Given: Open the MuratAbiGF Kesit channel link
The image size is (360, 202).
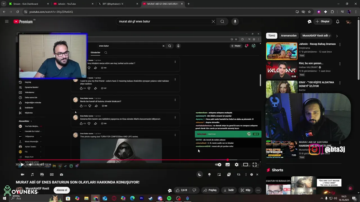Looking at the screenshot, I should 37,188.
